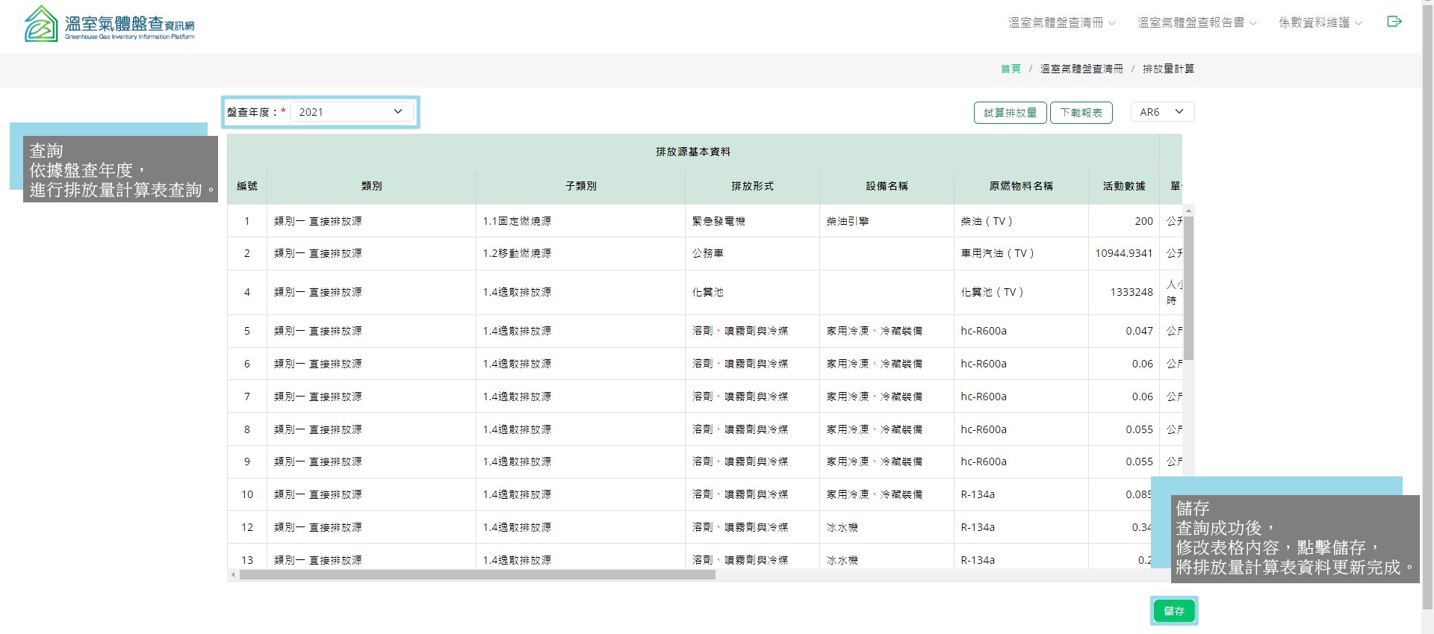Viewport: 1434px width, 634px height.
Task: Click the 公務車 cell
Action: click(x=752, y=253)
